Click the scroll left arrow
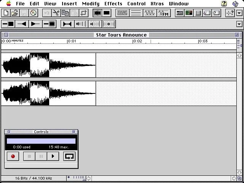 89,178
